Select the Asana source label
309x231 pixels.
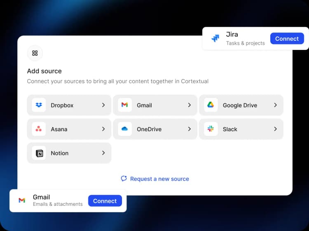[x=59, y=129]
